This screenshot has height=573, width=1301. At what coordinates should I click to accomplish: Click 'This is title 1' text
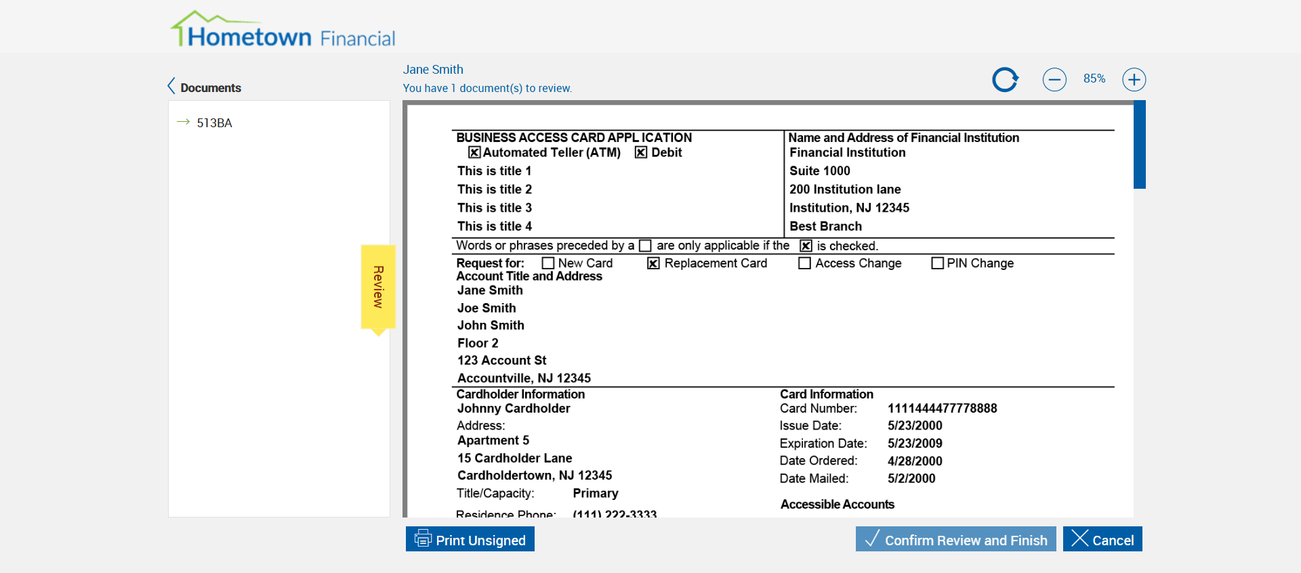[494, 171]
